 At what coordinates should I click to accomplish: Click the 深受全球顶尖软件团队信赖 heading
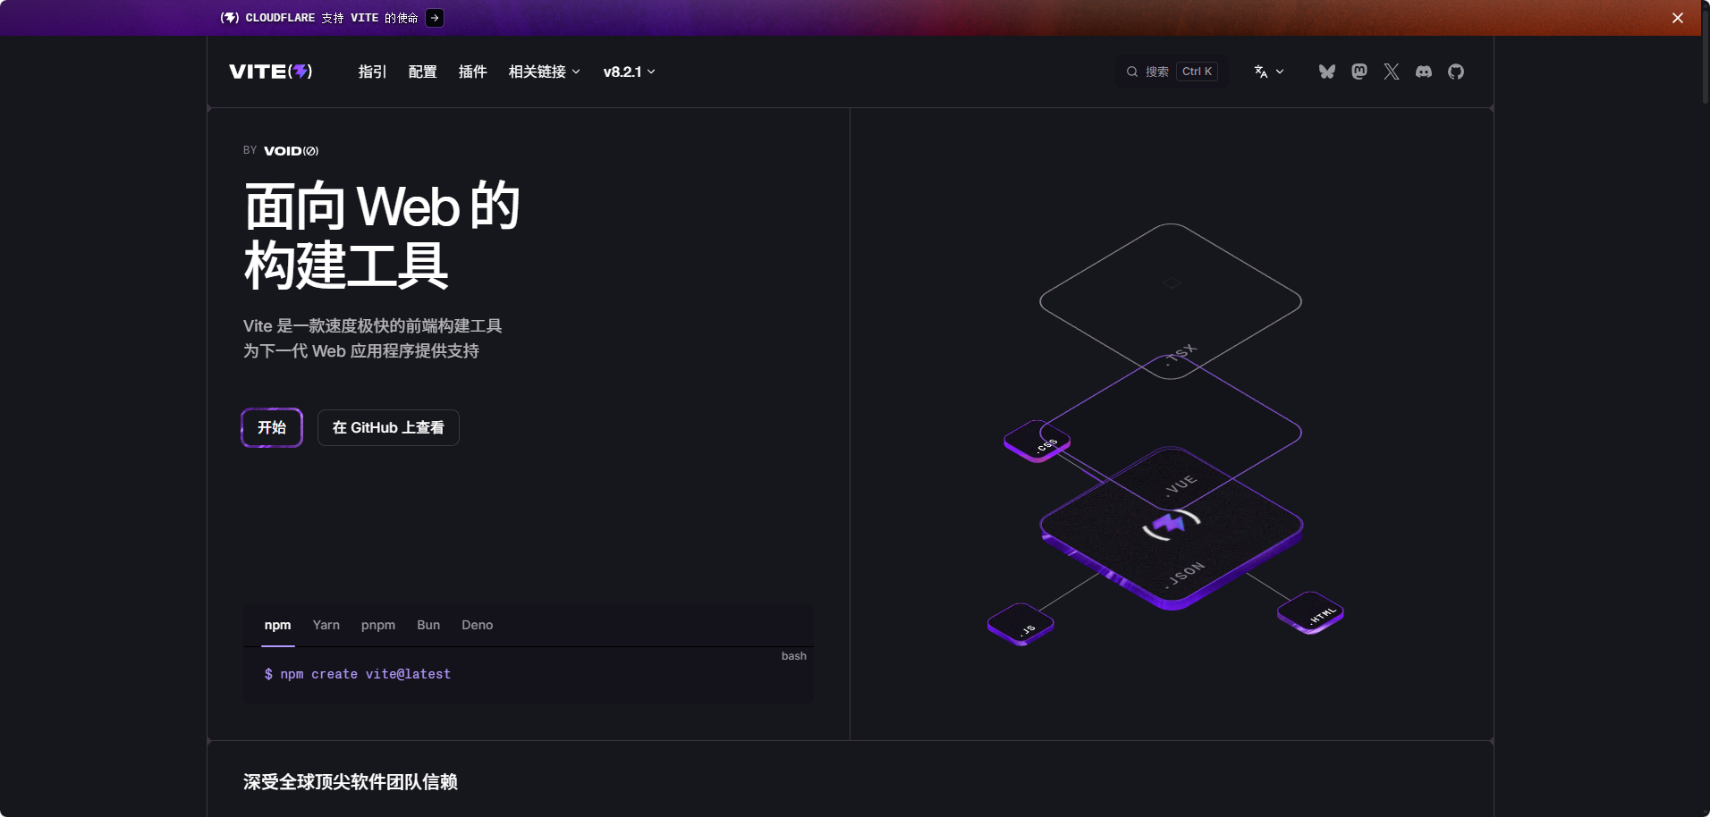click(x=351, y=782)
